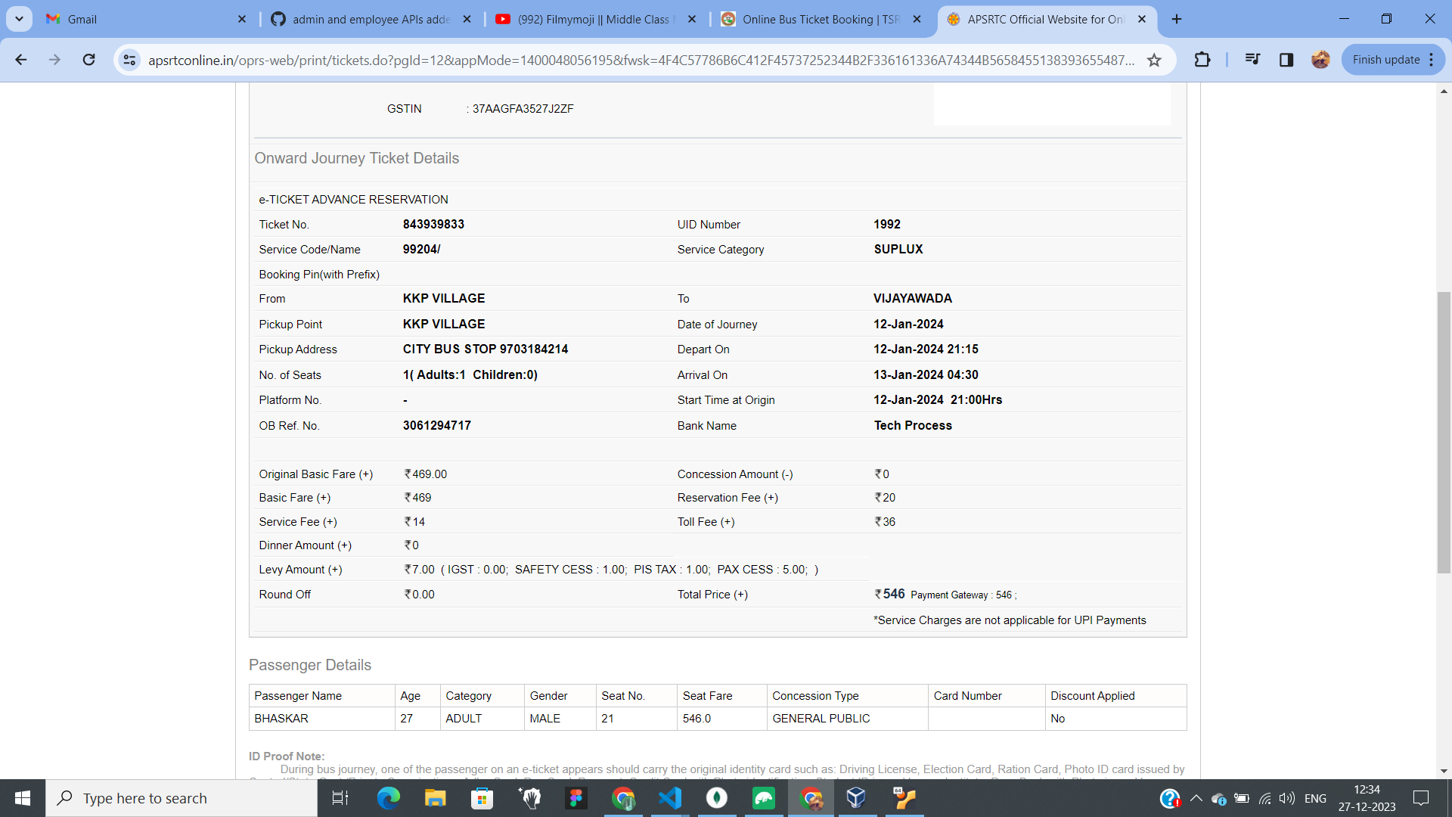Image resolution: width=1452 pixels, height=817 pixels.
Task: Click the address bar URL field
Action: [x=640, y=60]
